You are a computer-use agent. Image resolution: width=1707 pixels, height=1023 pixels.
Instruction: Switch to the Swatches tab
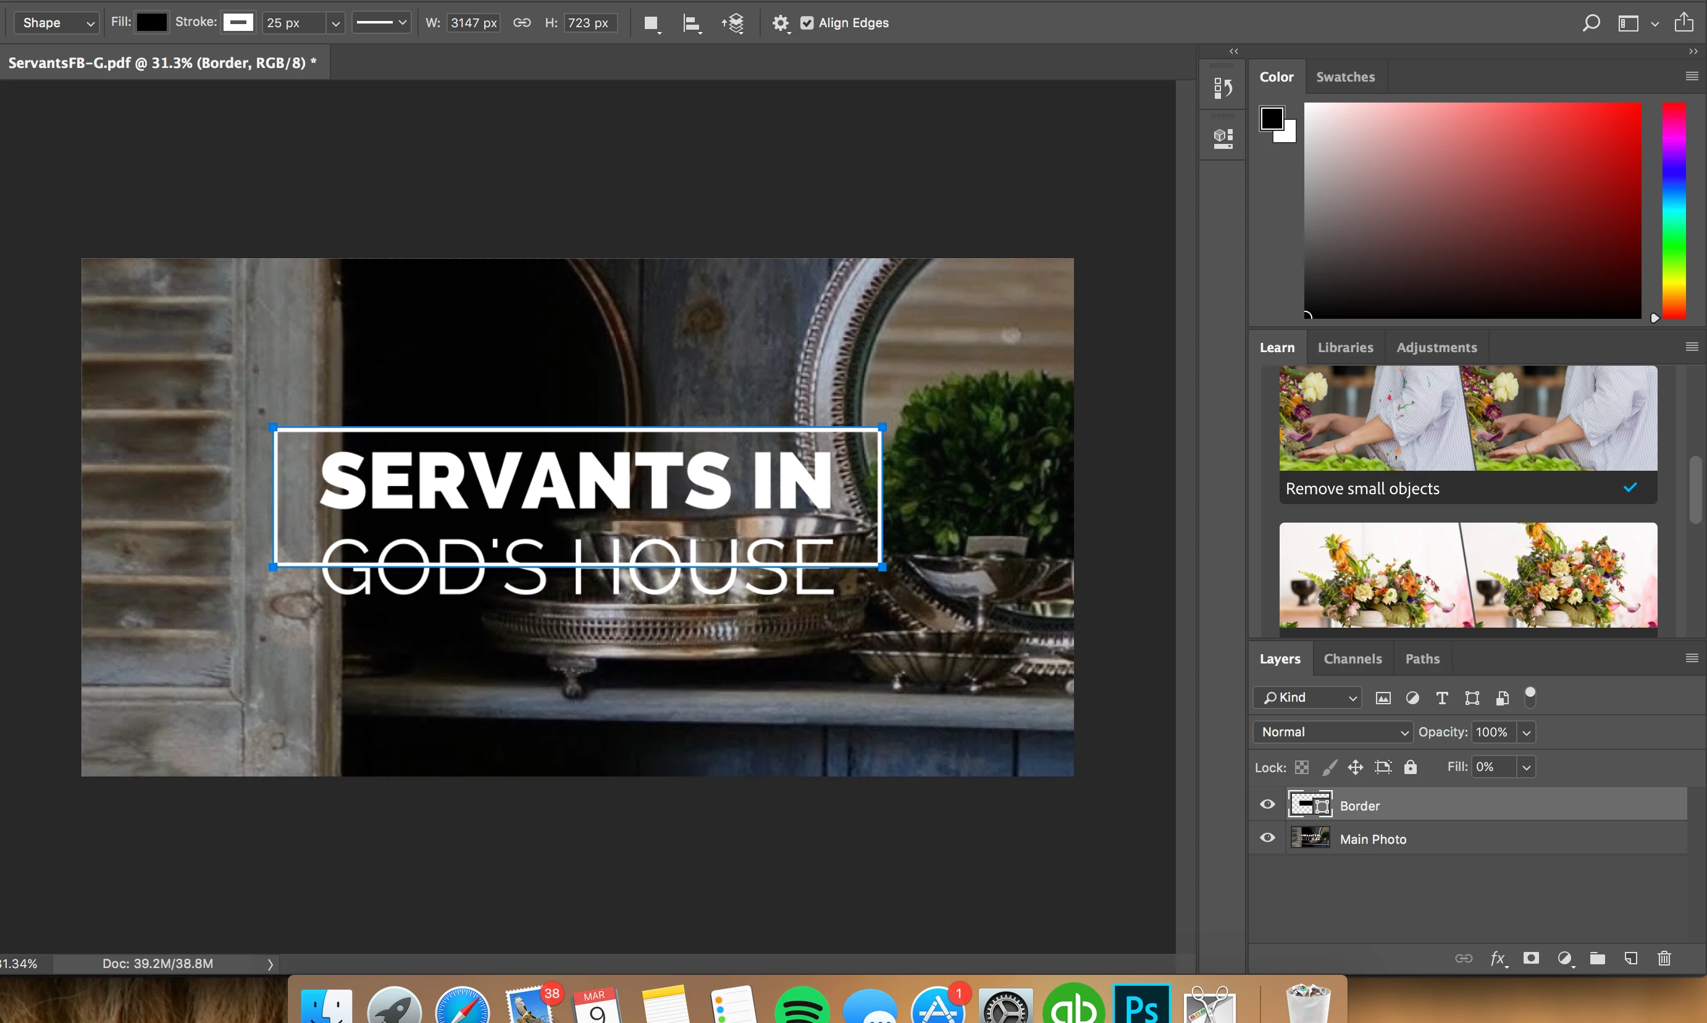1345,77
